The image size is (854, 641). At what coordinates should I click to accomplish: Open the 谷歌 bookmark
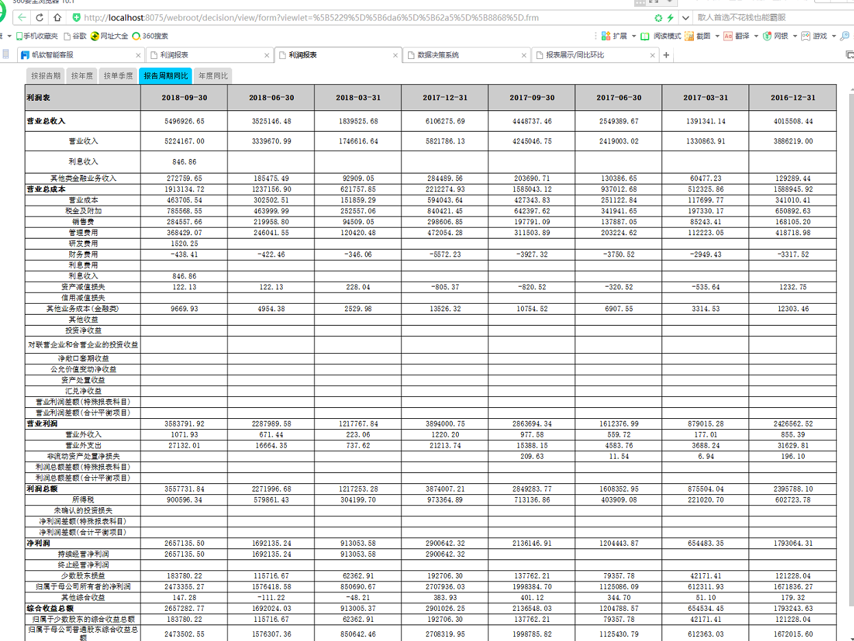[75, 36]
